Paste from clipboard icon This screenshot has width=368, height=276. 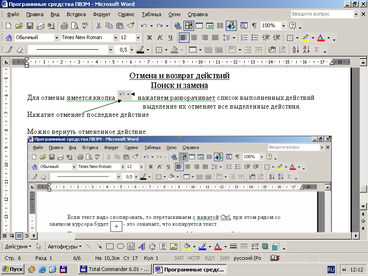click(x=120, y=26)
